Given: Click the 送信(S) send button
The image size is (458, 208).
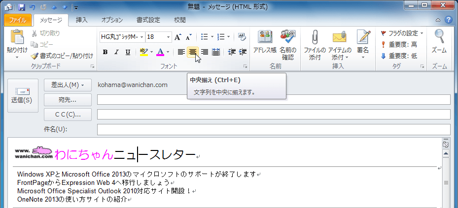Looking at the screenshot, I should click(x=23, y=95).
